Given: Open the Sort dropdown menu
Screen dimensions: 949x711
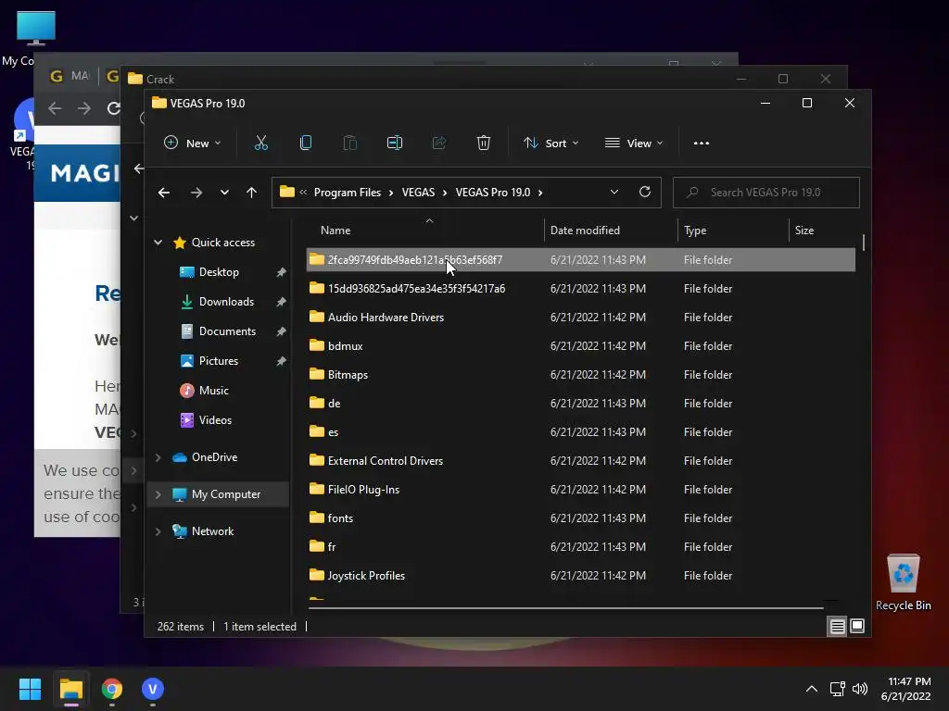Looking at the screenshot, I should click(550, 143).
